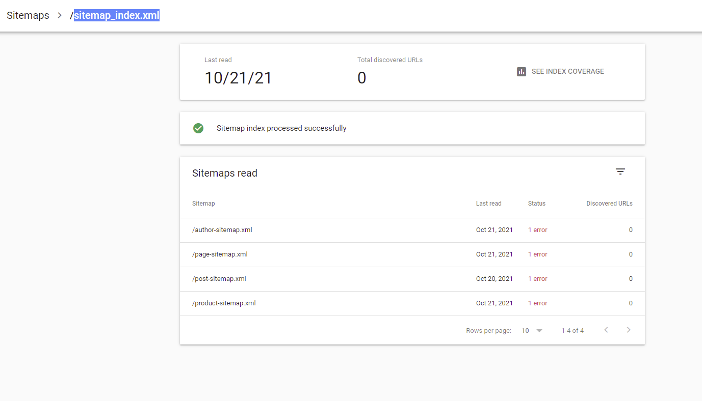702x401 pixels.
Task: Click the 1 error status for post-sitemap
Action: [537, 279]
